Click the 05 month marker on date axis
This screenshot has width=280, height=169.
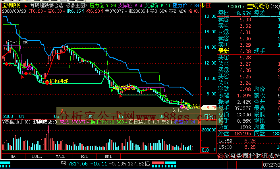56,116
